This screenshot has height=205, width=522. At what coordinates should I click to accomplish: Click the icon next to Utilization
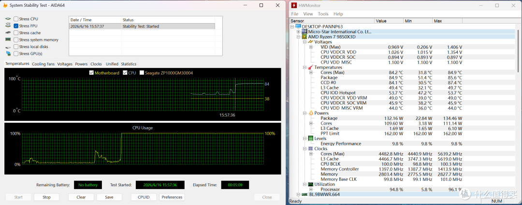(311, 184)
